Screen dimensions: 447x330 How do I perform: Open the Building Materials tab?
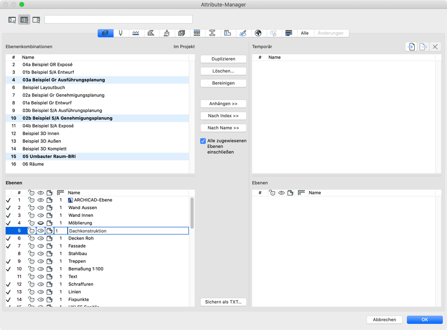(182, 33)
